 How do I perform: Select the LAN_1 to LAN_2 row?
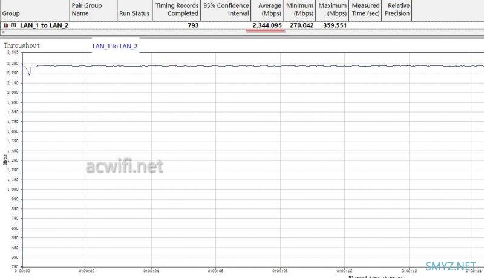[x=44, y=25]
